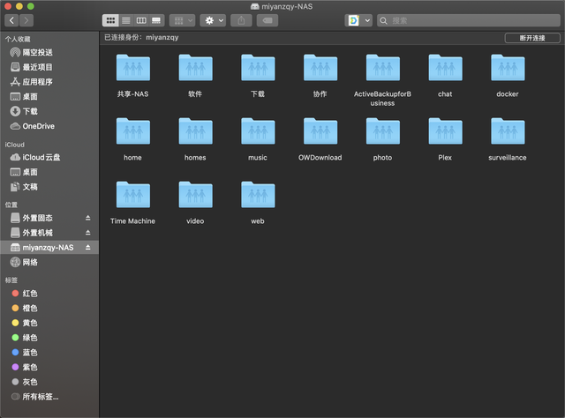Click the edit tags toolbar icon
The height and width of the screenshot is (418, 565).
point(267,20)
